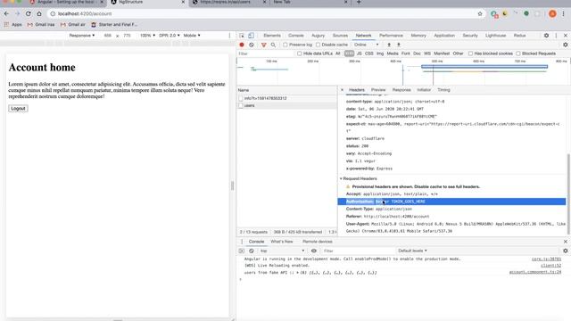
Task: Activate the inspect element picker
Action: [x=242, y=36]
